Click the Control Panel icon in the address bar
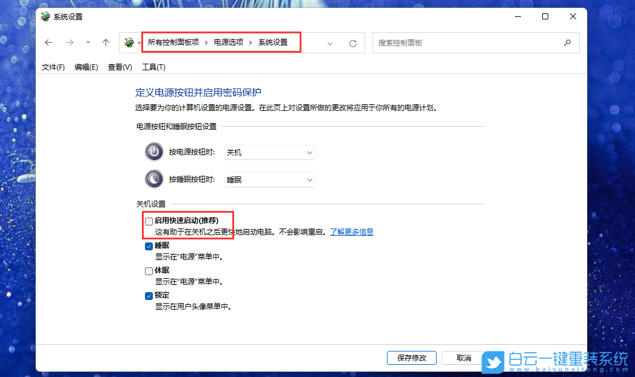 (129, 42)
